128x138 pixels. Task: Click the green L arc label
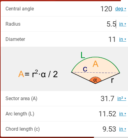pos(83,55)
